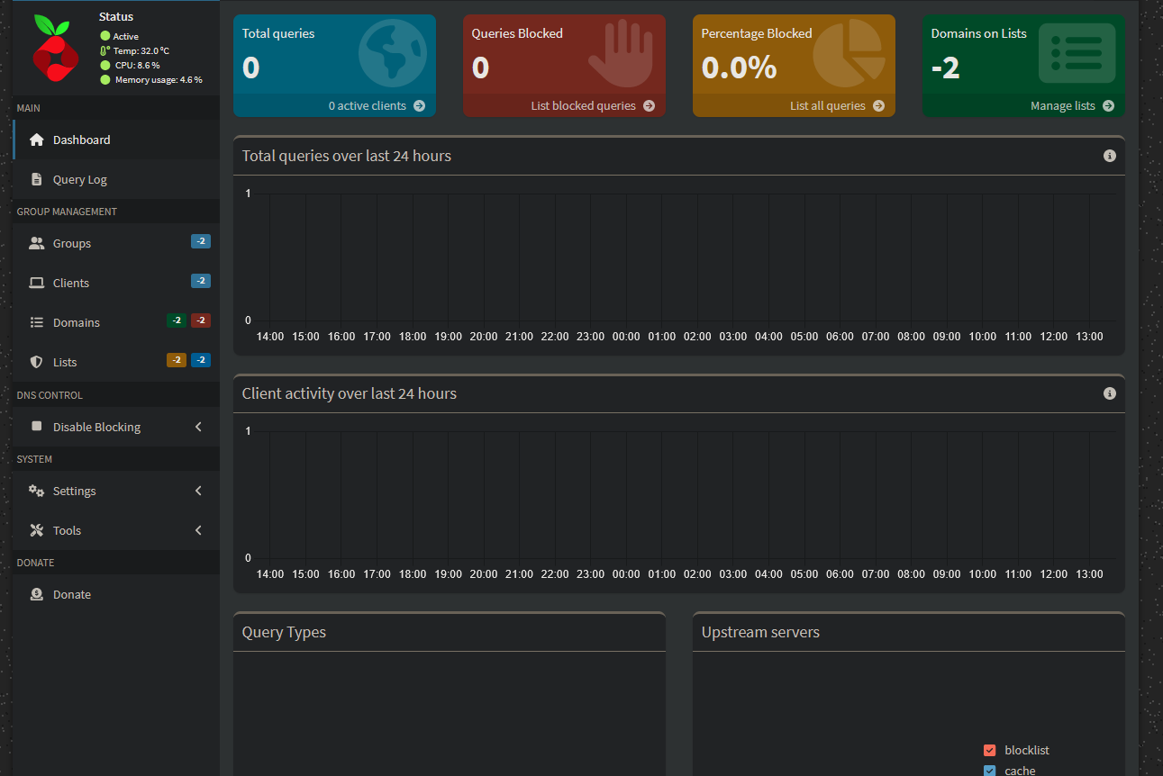Click the red -2 badge next to Domains
The width and height of the screenshot is (1163, 776).
pyautogui.click(x=201, y=320)
